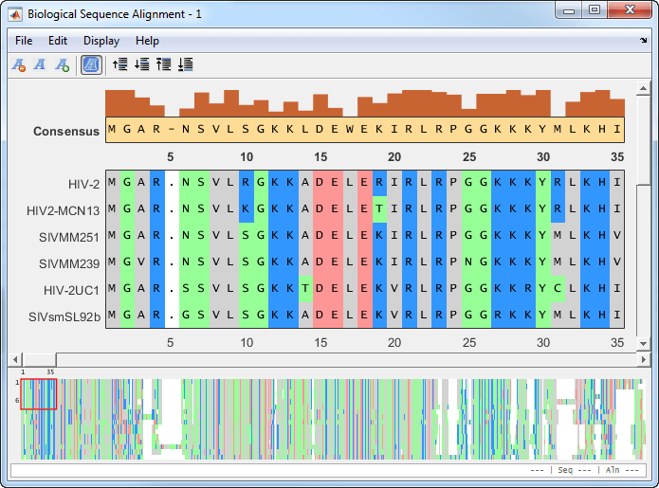
Task: Click the vertical scrollbar down arrow
Action: [644, 343]
